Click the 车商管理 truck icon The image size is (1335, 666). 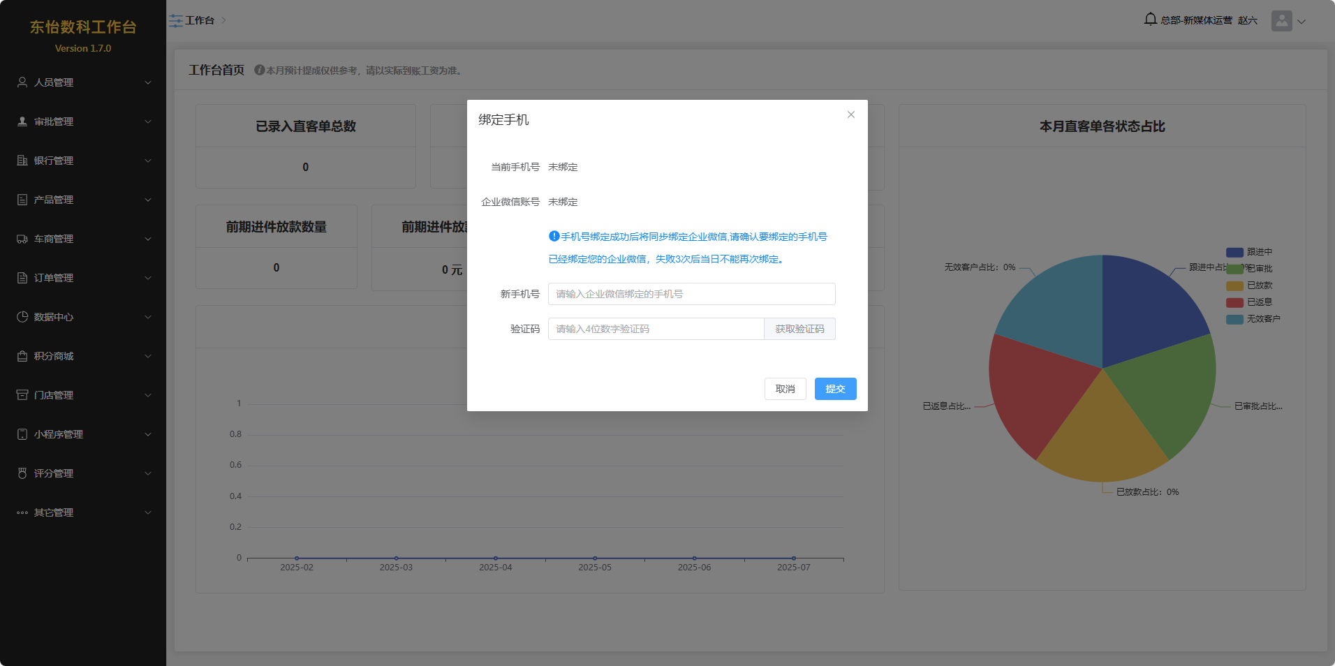pyautogui.click(x=22, y=239)
